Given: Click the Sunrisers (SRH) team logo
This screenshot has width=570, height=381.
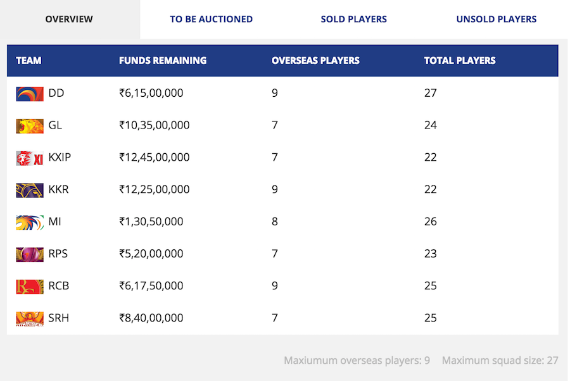Looking at the screenshot, I should (x=30, y=318).
